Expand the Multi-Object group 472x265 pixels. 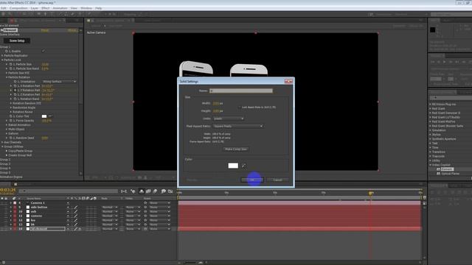(7, 130)
